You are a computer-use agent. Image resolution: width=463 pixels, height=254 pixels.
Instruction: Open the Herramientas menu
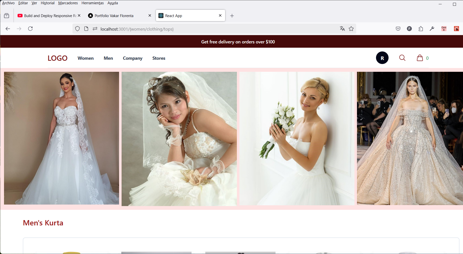(x=92, y=3)
